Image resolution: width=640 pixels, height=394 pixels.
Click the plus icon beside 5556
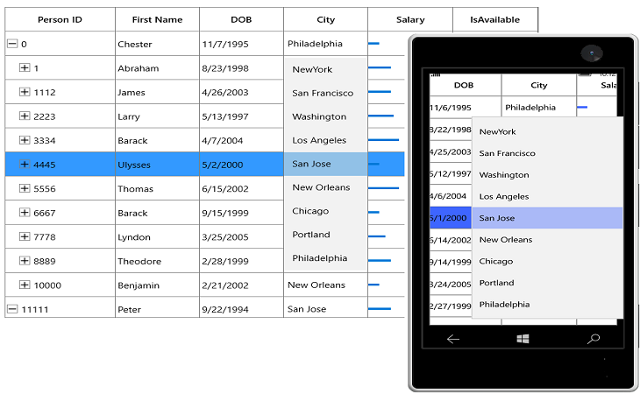pos(25,188)
